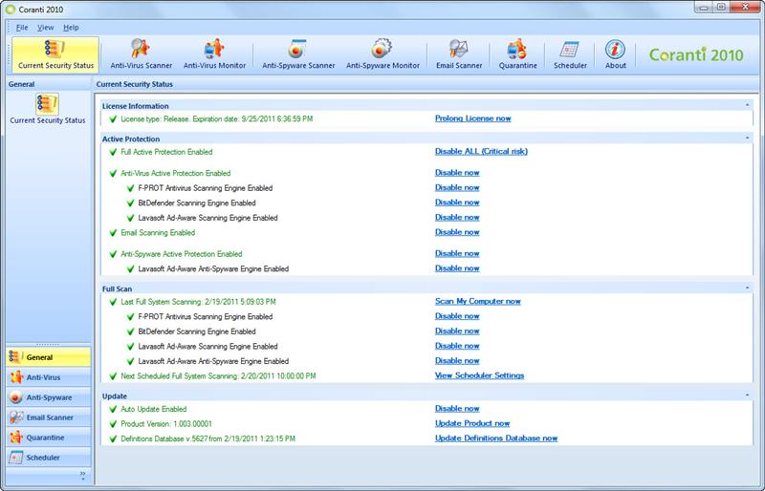Click green checkmark beside Auto Update Enabled
This screenshot has height=491, width=765.
(x=113, y=410)
